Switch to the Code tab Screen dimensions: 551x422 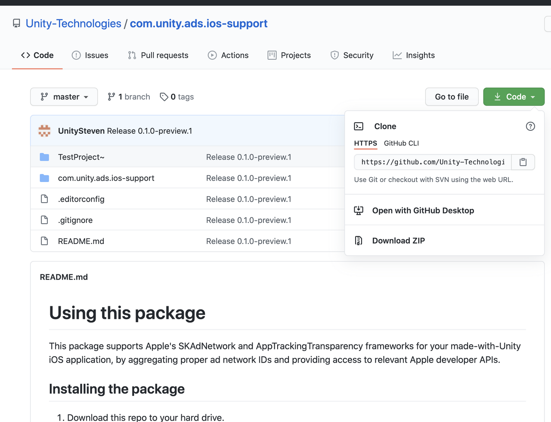point(37,55)
